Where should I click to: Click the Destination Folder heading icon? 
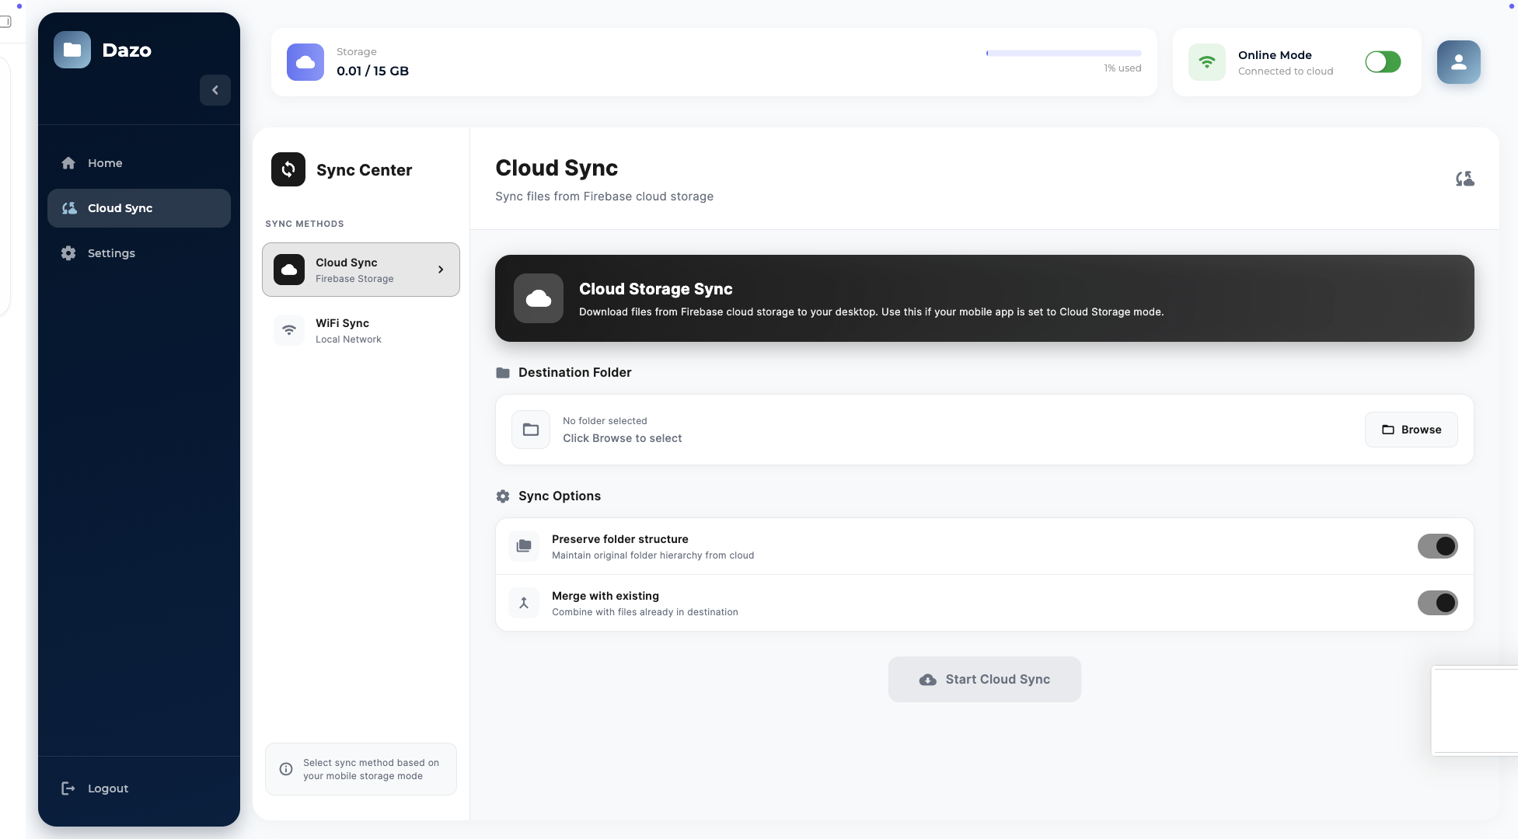503,373
